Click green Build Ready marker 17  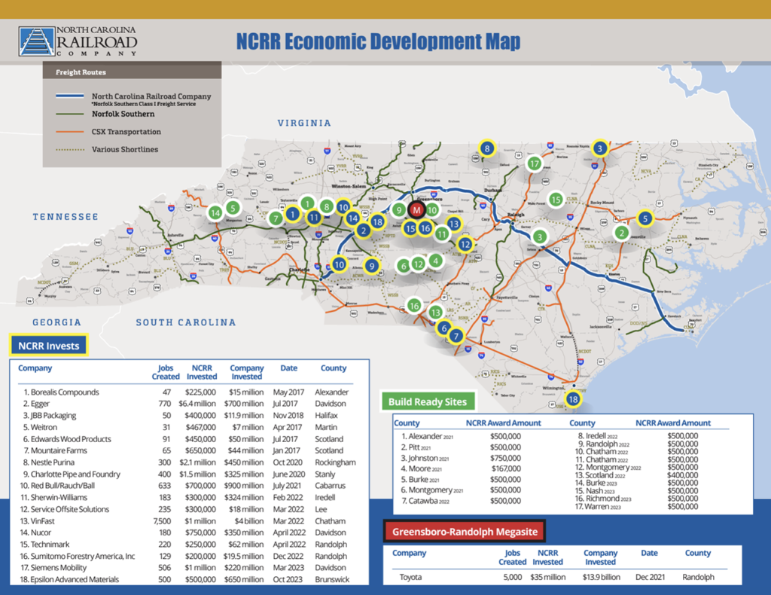[535, 163]
